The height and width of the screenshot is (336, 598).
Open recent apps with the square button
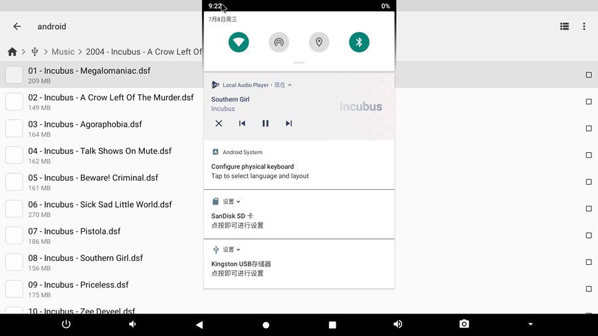click(x=332, y=325)
